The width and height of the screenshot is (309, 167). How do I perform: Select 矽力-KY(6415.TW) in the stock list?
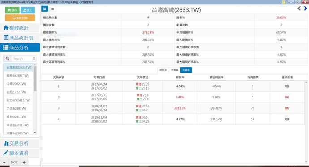click(x=18, y=100)
